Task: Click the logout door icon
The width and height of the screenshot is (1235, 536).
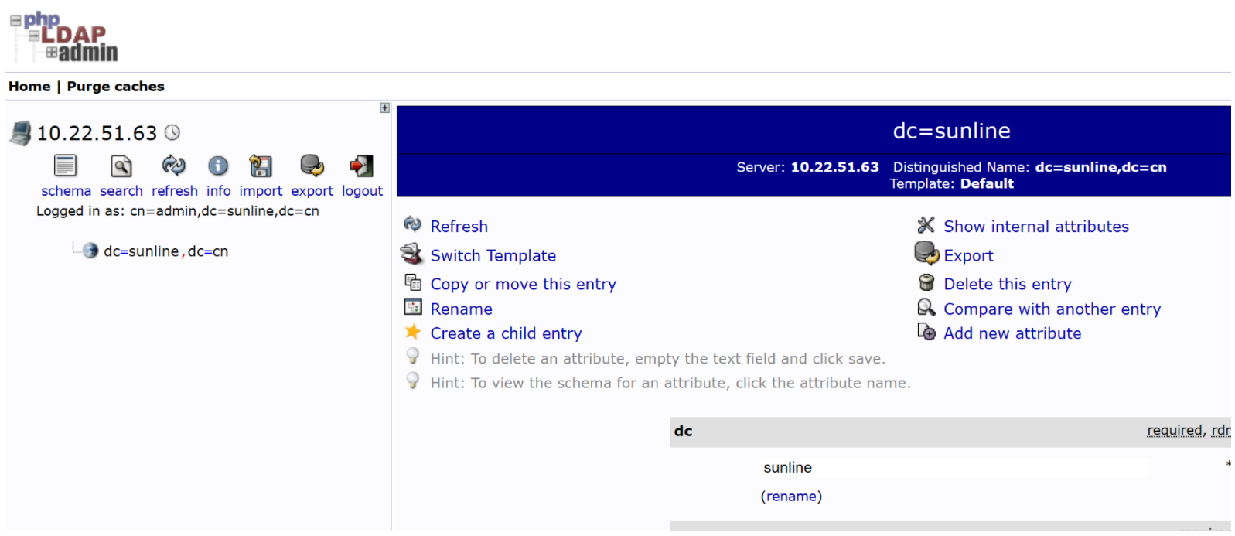Action: [x=361, y=166]
